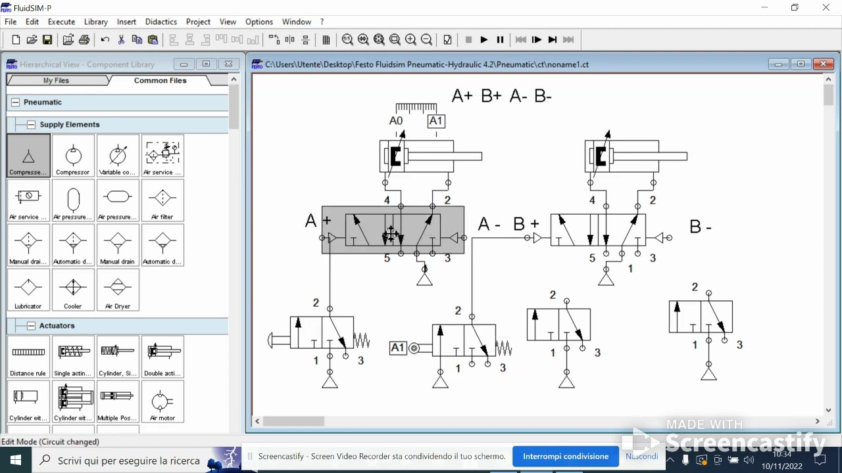Collapse the Supply Elements section

tap(31, 125)
